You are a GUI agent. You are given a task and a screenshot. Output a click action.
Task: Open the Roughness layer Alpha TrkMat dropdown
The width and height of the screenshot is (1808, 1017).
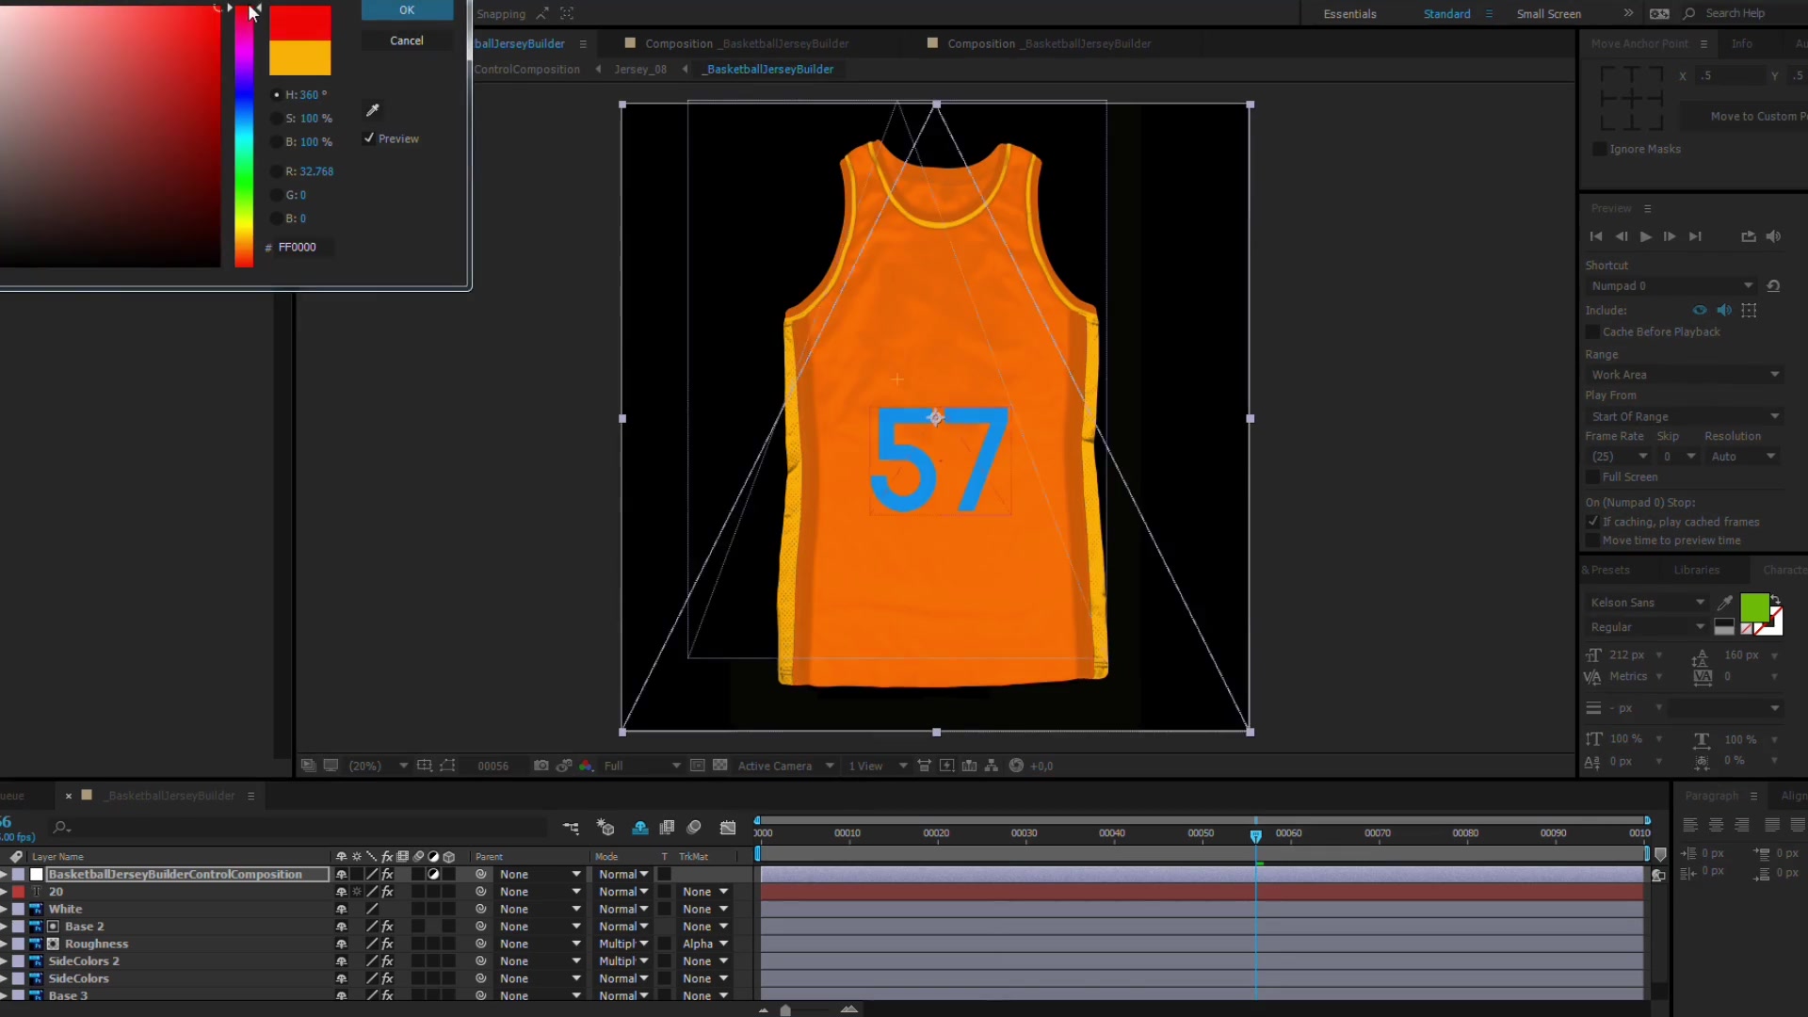705,944
